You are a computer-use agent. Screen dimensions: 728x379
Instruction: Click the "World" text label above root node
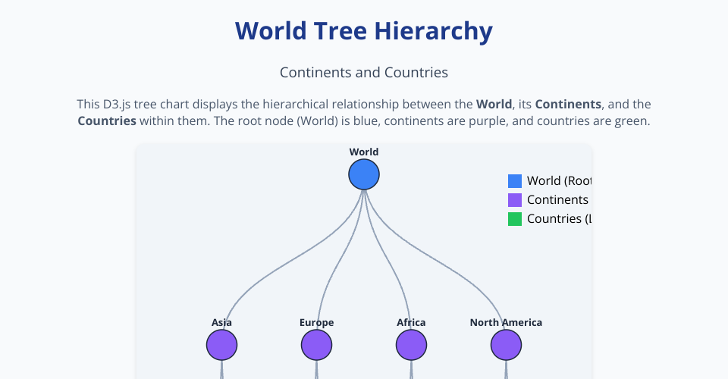point(364,152)
